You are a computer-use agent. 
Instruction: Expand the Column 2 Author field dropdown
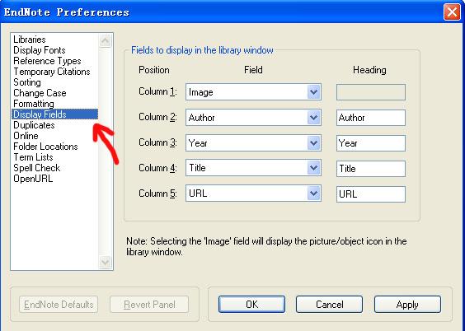(x=314, y=118)
